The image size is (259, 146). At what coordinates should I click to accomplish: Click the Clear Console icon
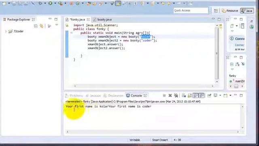[184, 96]
